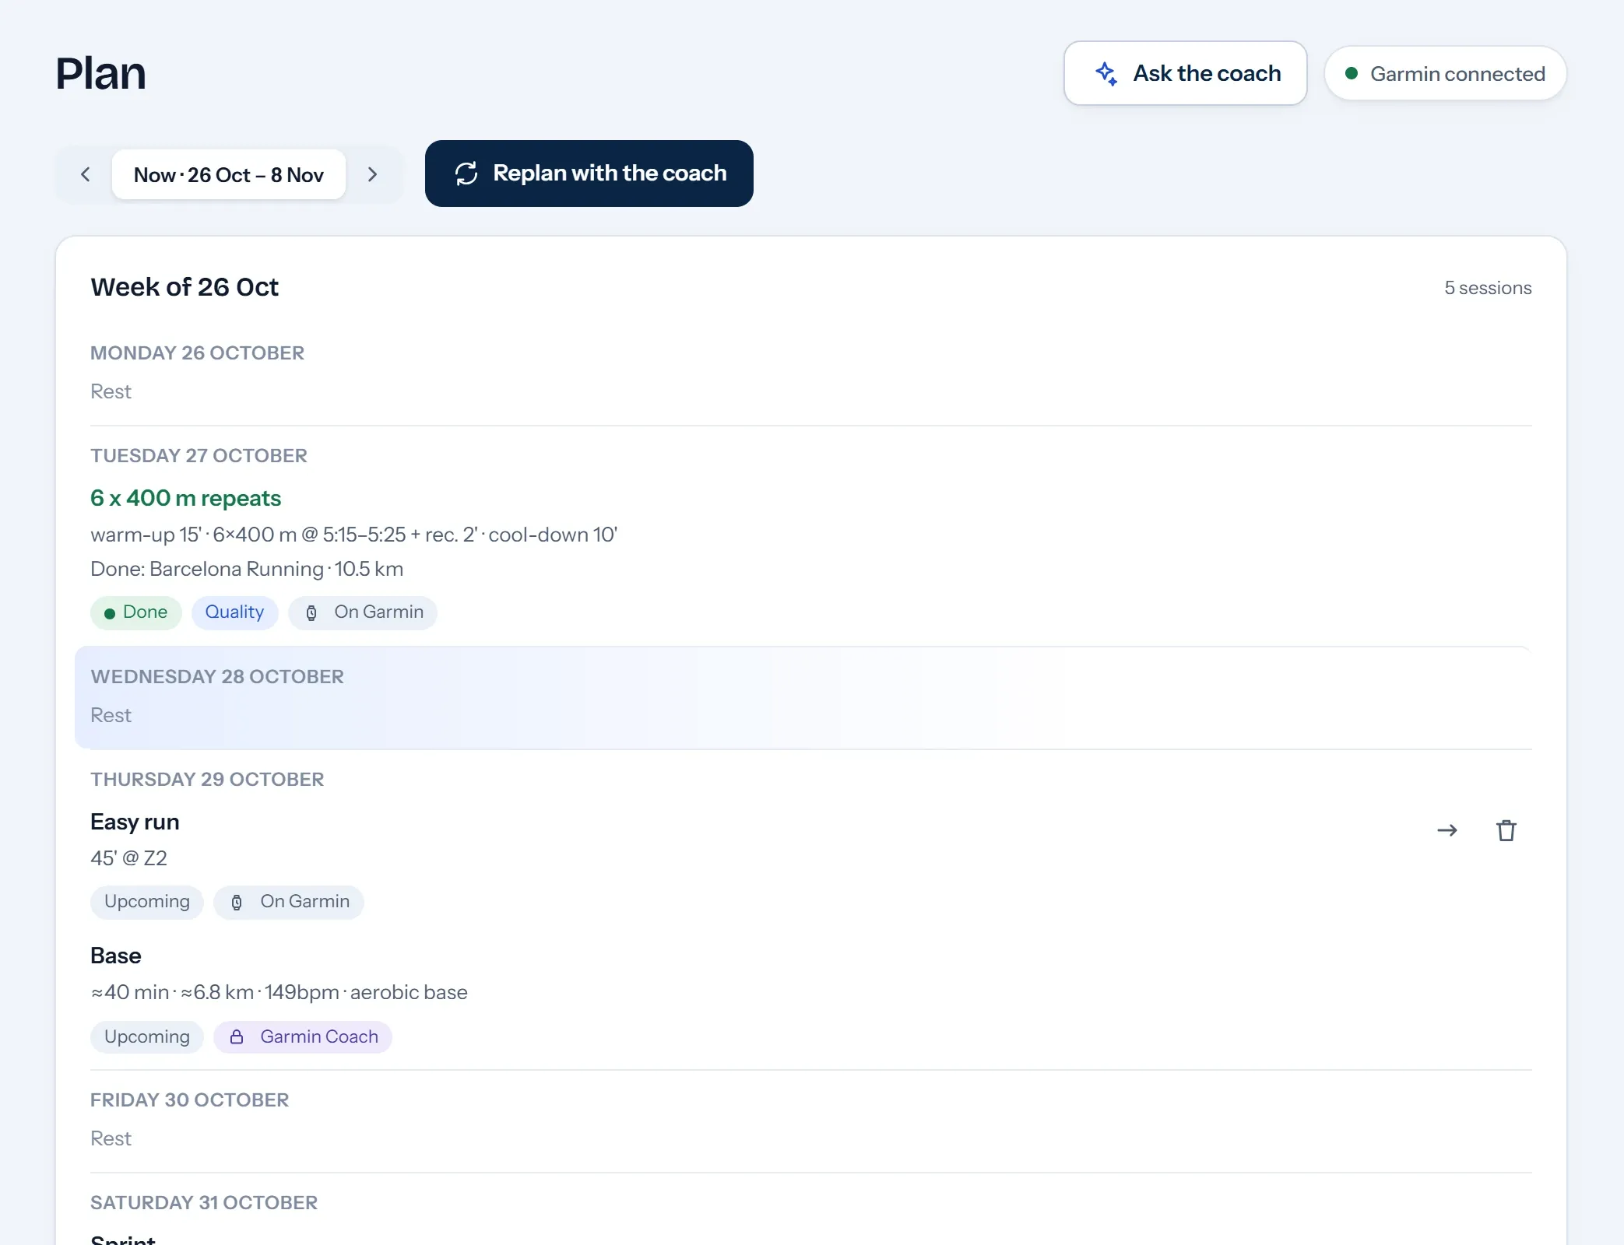Viewport: 1624px width, 1245px height.
Task: Click the Done status badge
Action: coord(136,612)
